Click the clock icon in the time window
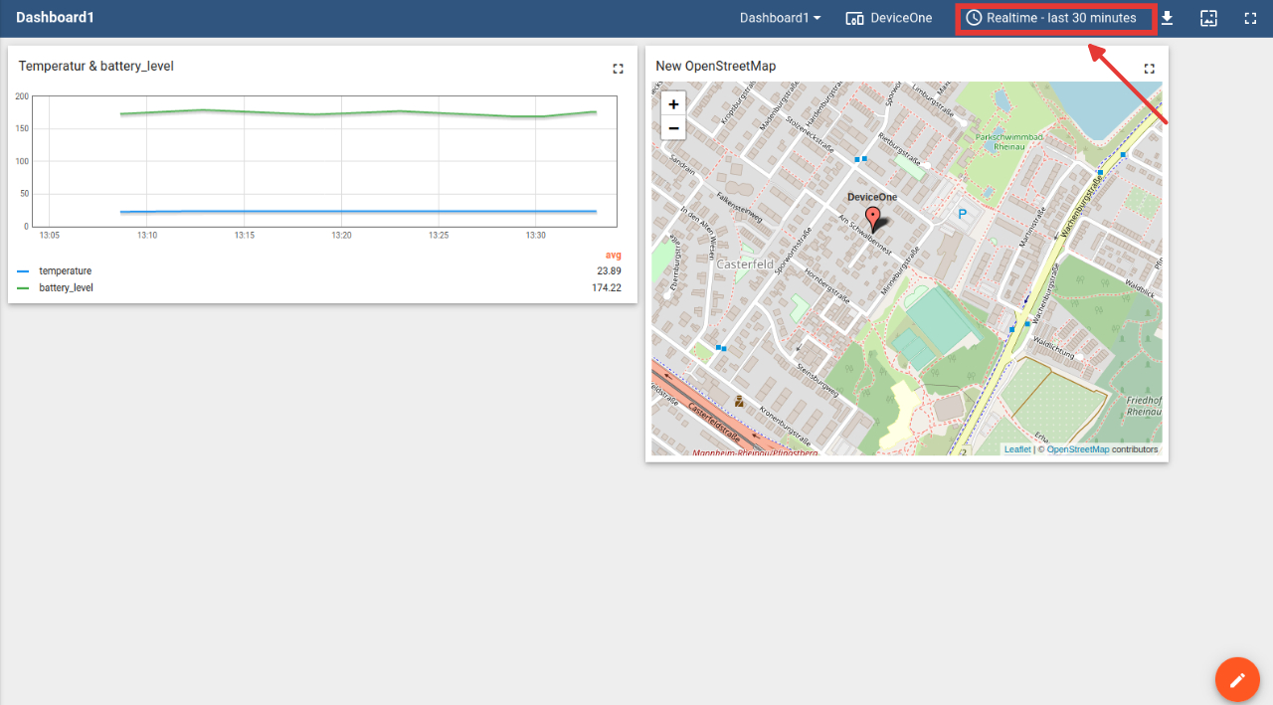 click(x=974, y=18)
